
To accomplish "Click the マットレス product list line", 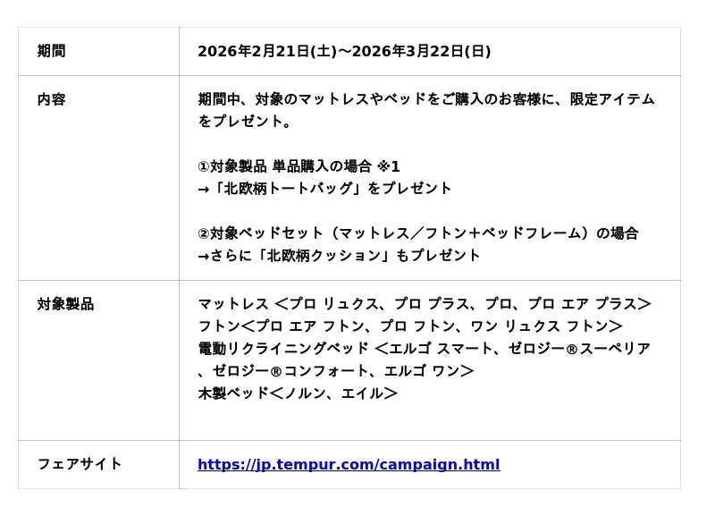I will coord(424,305).
